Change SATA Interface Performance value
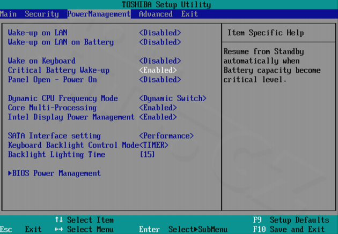The image size is (338, 234). 166,135
